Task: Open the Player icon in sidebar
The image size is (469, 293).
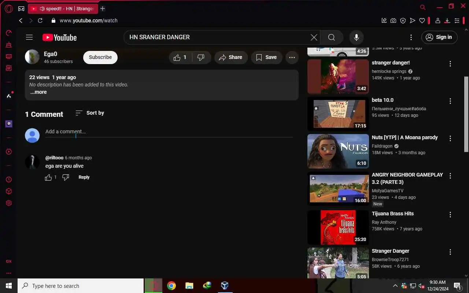Action: coord(9,152)
